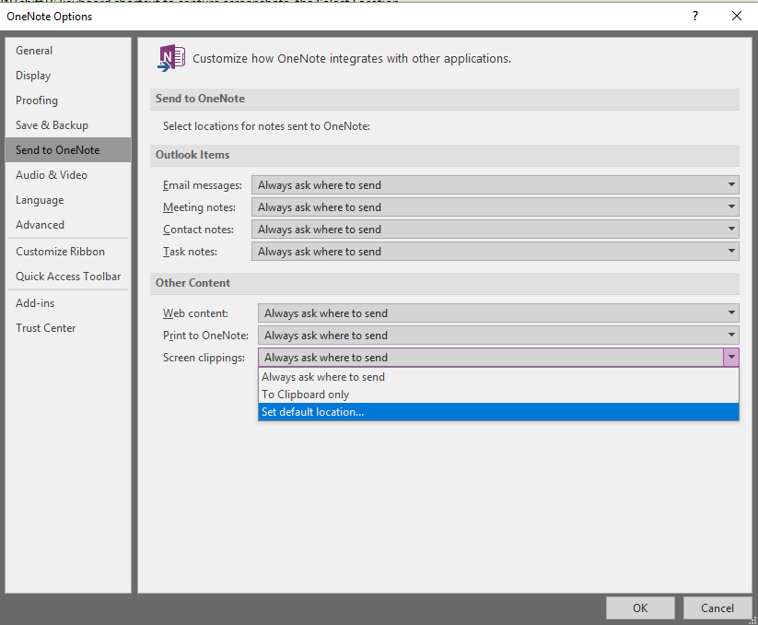
Task: Go to Quick Access Toolbar settings
Action: click(x=68, y=277)
